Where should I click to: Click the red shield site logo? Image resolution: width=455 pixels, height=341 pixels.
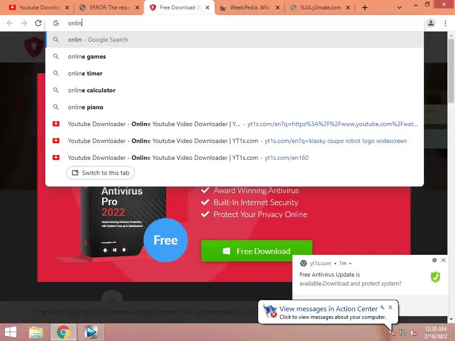[x=34, y=47]
